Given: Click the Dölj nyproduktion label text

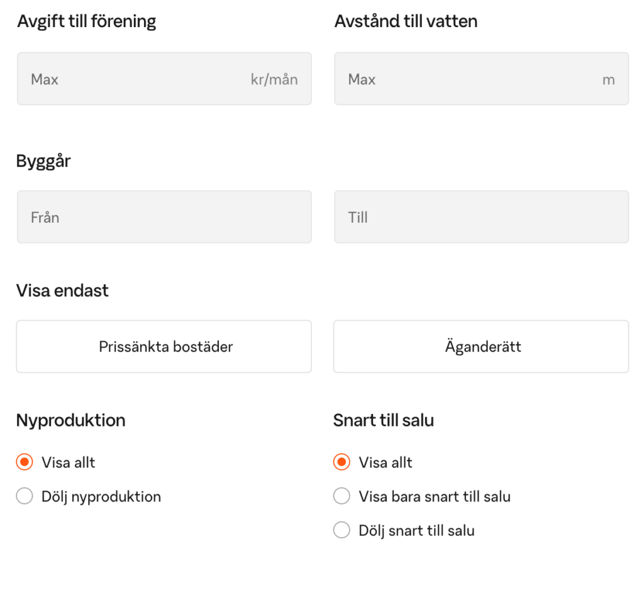Looking at the screenshot, I should [101, 496].
